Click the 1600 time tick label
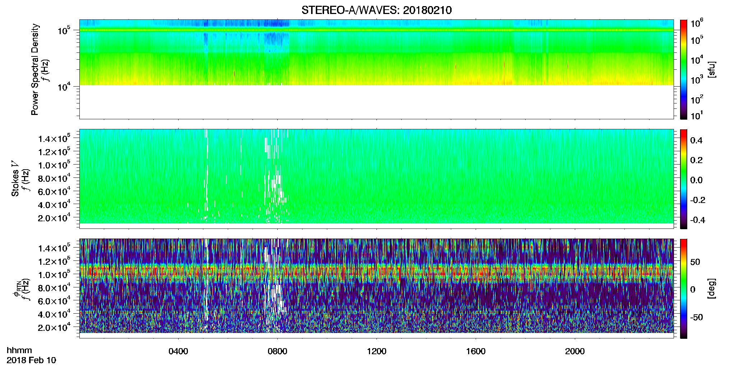The image size is (753, 388). (x=476, y=351)
